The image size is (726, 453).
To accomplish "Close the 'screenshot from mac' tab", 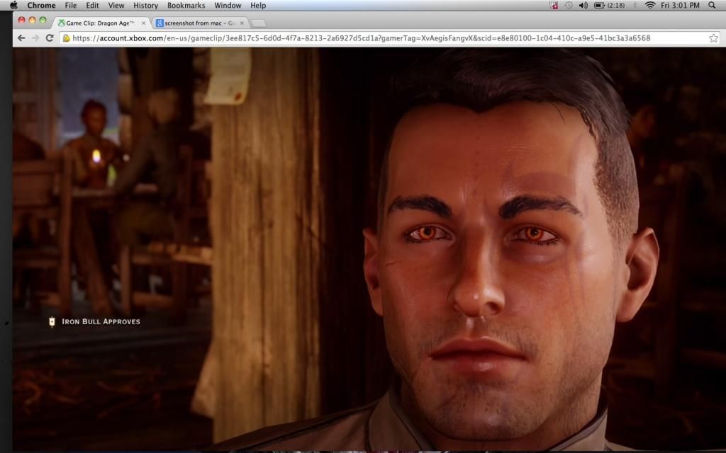I will pos(242,23).
